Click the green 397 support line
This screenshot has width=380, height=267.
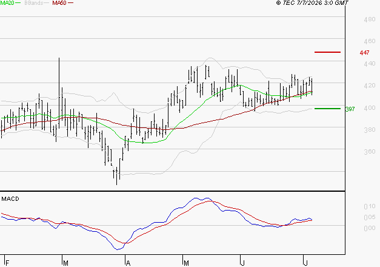click(327, 109)
